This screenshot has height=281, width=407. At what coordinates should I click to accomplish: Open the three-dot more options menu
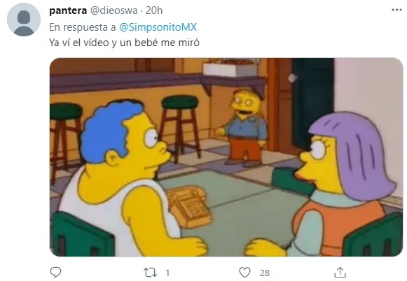point(396,10)
